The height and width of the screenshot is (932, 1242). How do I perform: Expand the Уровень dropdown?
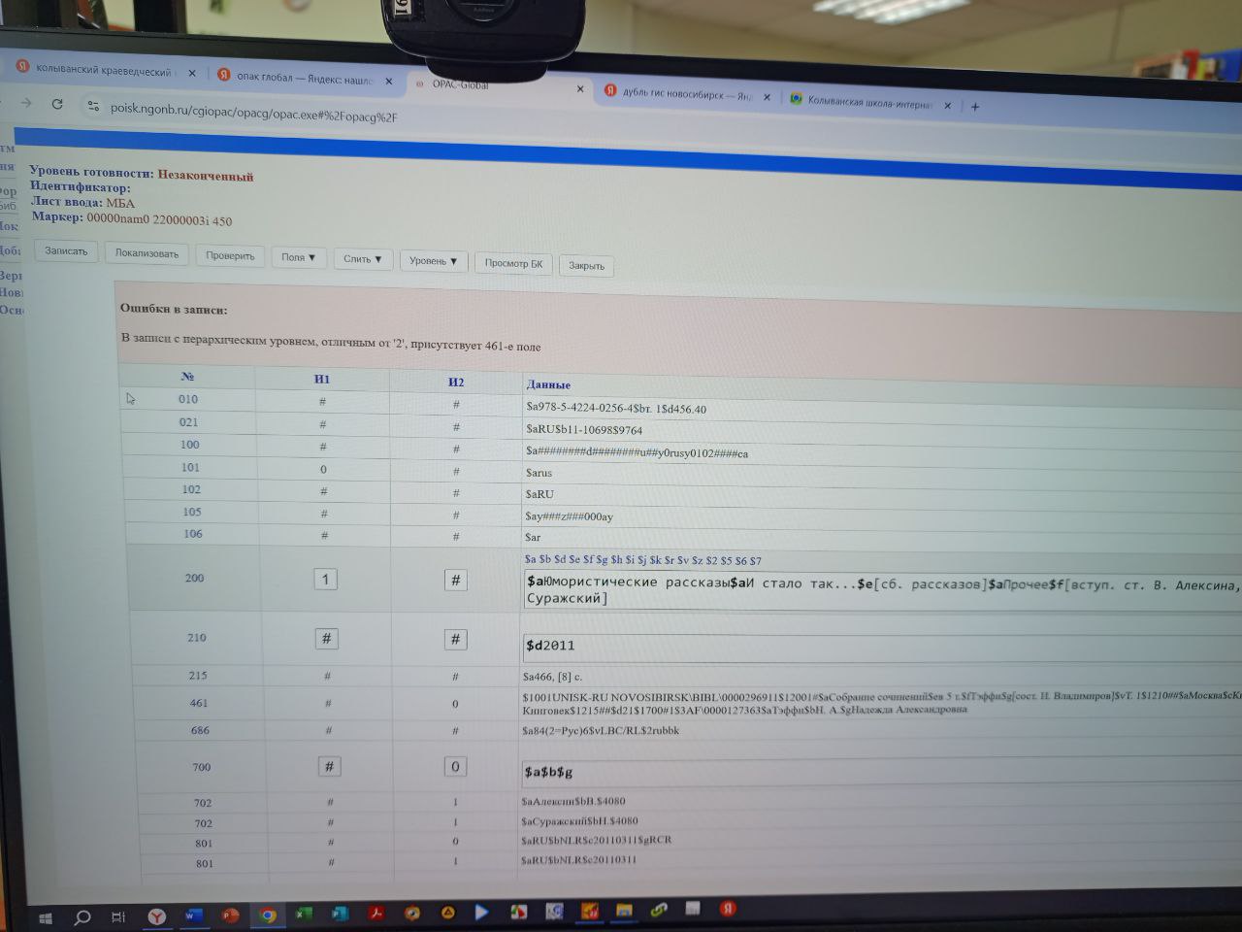433,261
